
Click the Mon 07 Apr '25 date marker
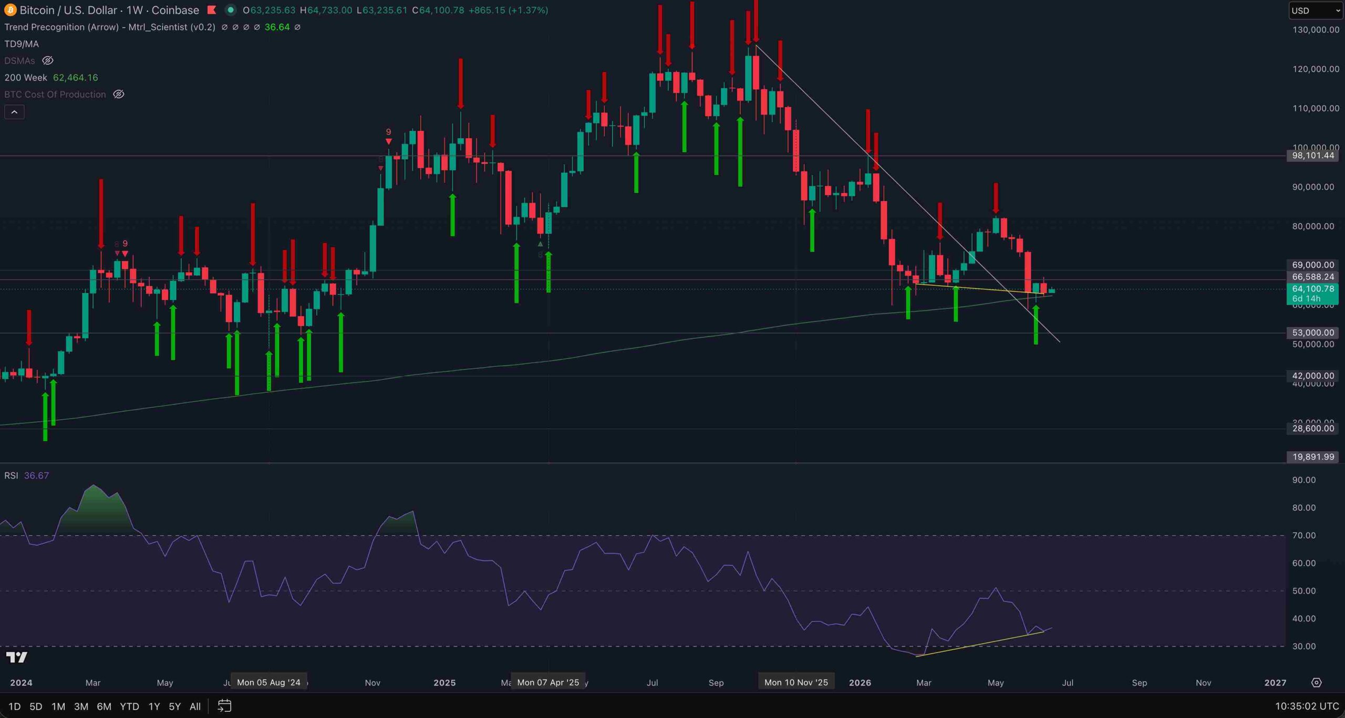click(x=548, y=682)
